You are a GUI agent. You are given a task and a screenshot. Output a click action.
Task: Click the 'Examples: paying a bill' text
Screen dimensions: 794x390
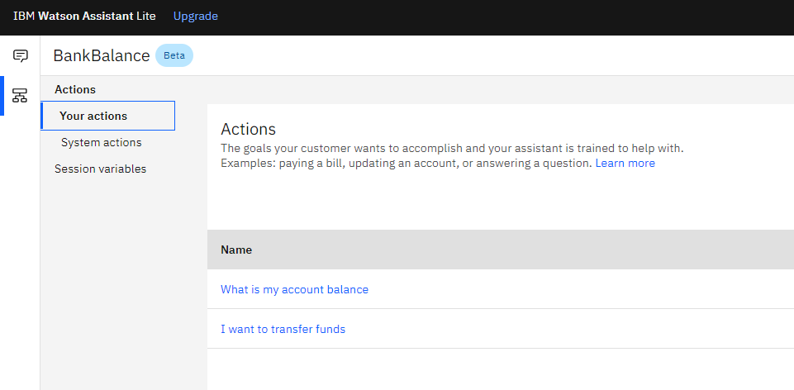[407, 163]
